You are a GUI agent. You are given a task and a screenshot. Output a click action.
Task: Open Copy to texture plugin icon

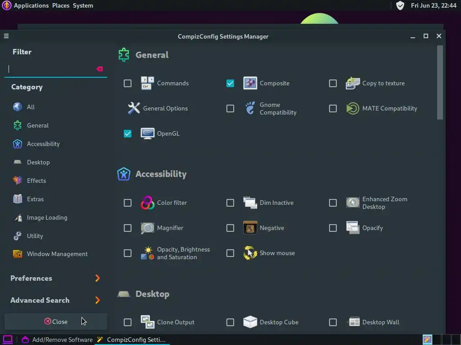pyautogui.click(x=353, y=83)
